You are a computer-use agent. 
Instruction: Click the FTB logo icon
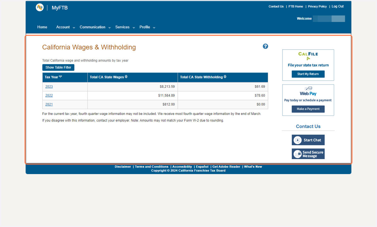[40, 8]
